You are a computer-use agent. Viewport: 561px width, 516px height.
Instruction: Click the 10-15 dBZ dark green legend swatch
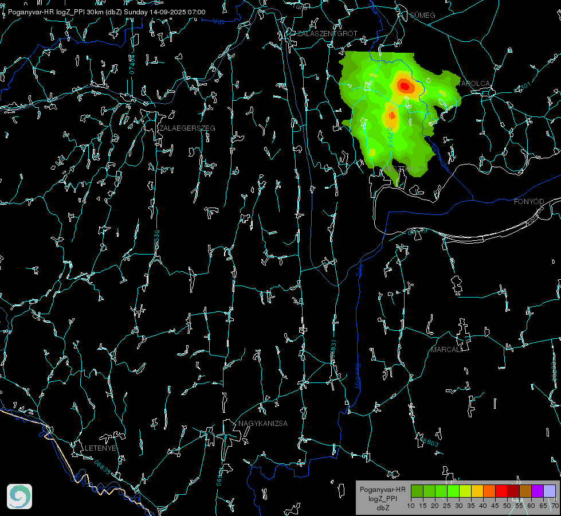[417, 491]
